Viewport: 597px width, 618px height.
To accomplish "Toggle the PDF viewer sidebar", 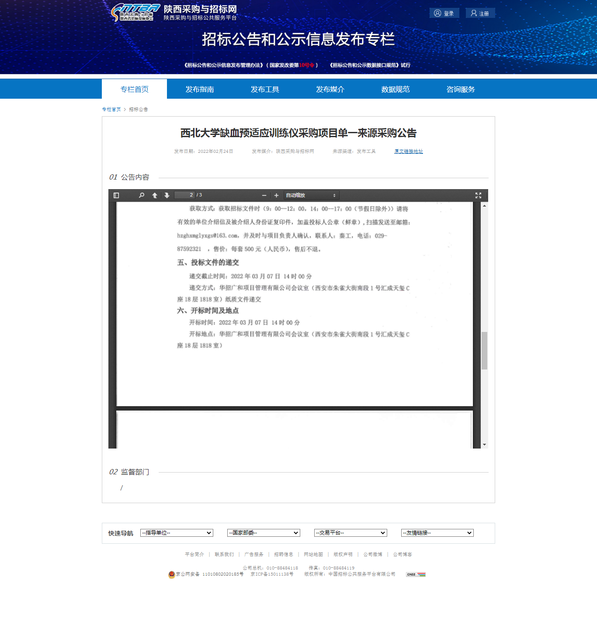I will (x=116, y=195).
